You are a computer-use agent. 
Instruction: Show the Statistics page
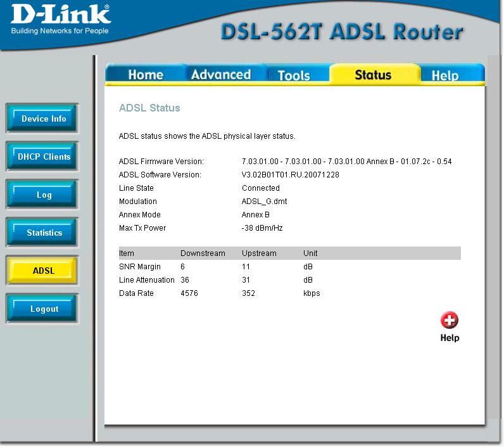pyautogui.click(x=42, y=232)
